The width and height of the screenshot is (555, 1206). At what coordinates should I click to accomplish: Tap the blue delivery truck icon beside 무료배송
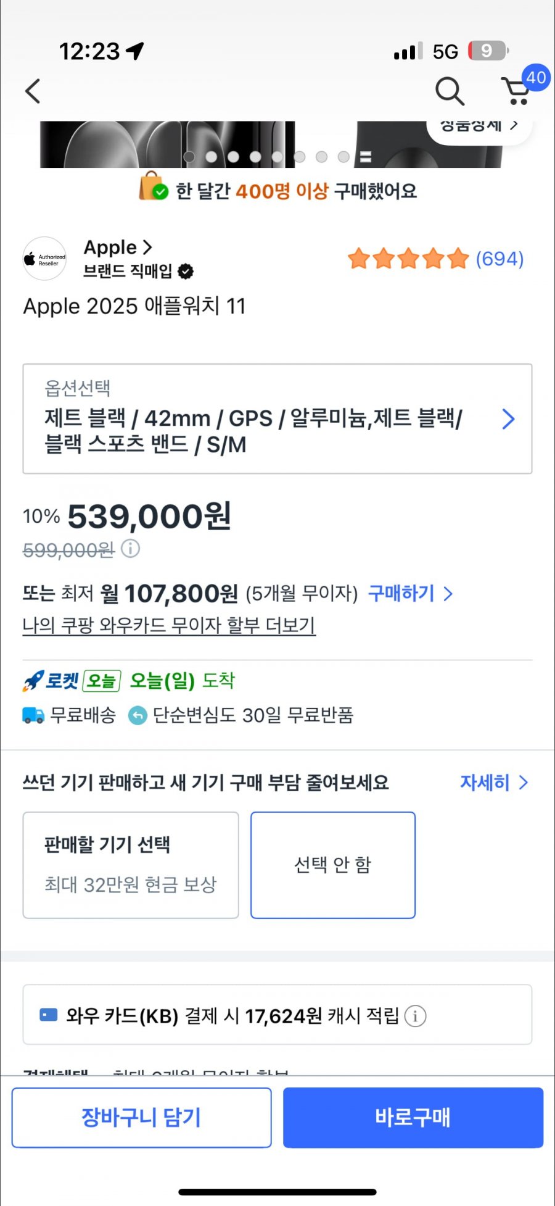32,715
